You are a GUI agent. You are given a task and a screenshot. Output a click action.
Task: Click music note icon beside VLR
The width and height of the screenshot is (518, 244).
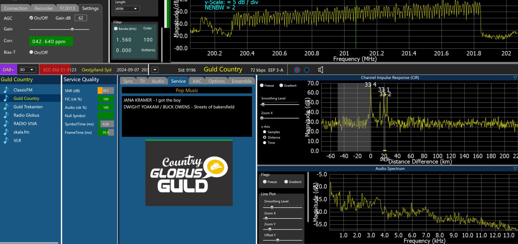tap(6, 140)
